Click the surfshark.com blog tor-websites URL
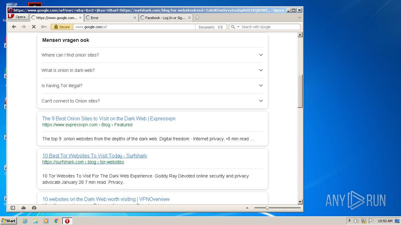 point(83,162)
